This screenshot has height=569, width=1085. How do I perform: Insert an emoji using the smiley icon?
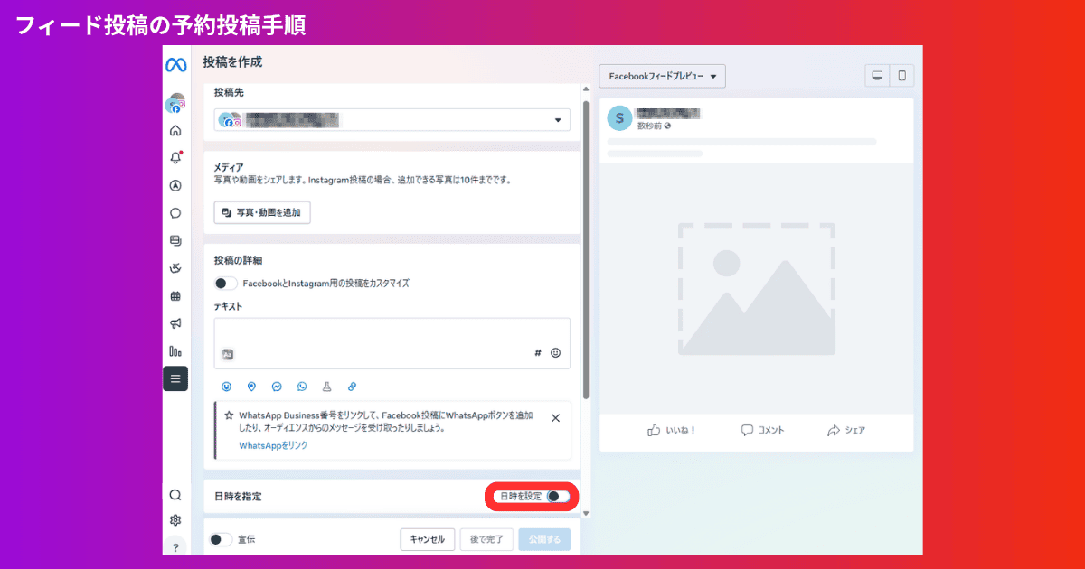coord(226,386)
